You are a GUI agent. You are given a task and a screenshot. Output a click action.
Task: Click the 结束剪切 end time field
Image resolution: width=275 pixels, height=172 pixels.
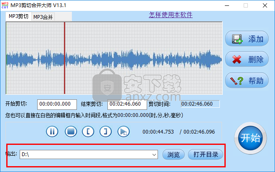pos(127,104)
